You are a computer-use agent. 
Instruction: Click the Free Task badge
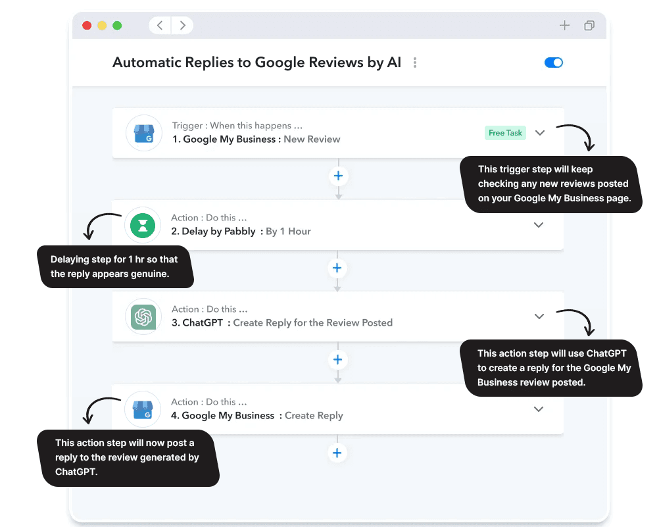pyautogui.click(x=505, y=133)
